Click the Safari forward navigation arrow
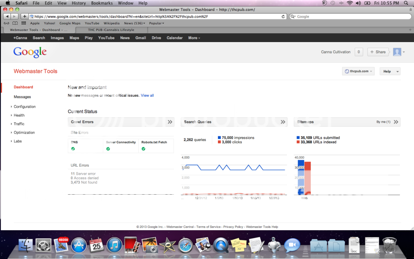The height and width of the screenshot is (259, 414). (14, 16)
